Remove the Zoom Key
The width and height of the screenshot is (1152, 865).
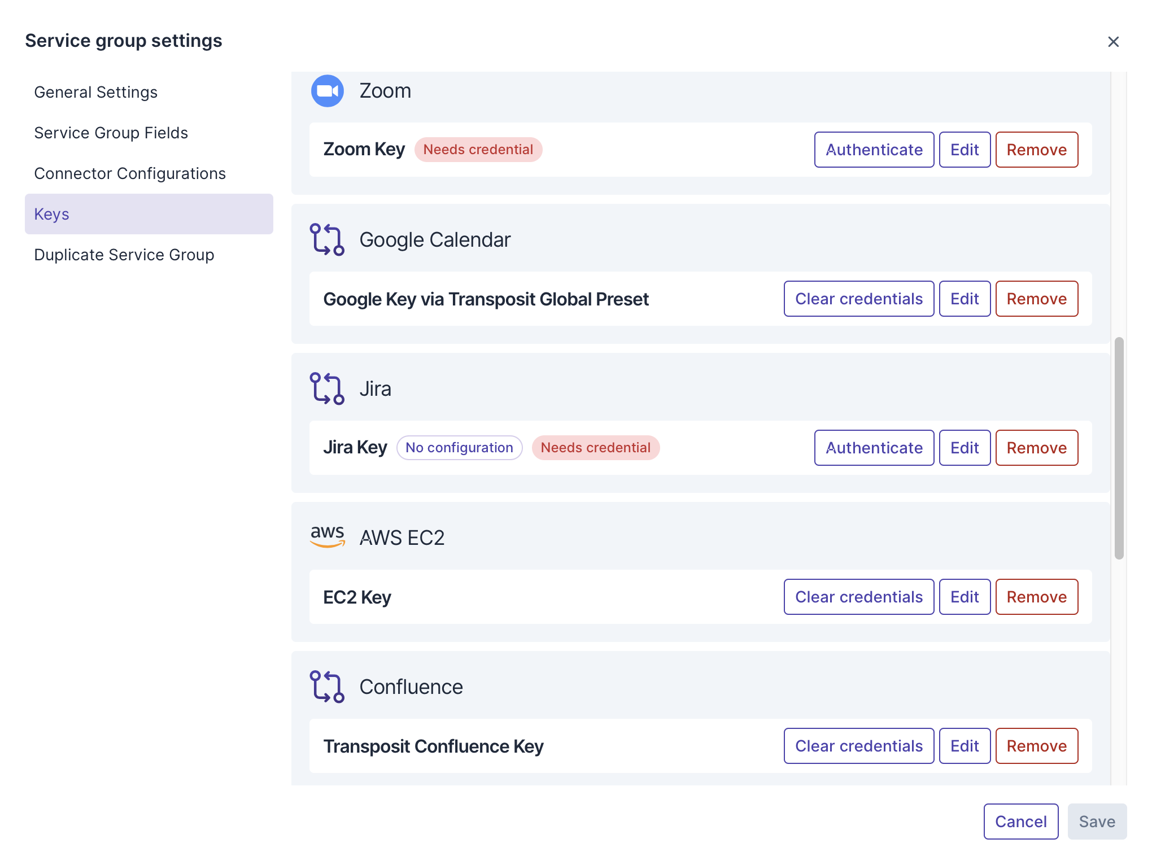tap(1036, 150)
